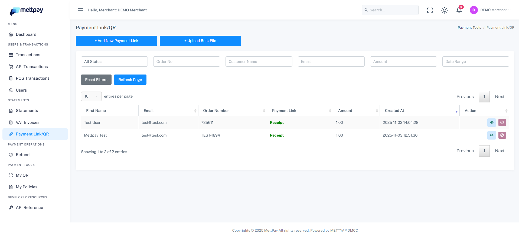This screenshot has width=519, height=236.
Task: Open Receipt link for order 735611
Action: pos(277,122)
